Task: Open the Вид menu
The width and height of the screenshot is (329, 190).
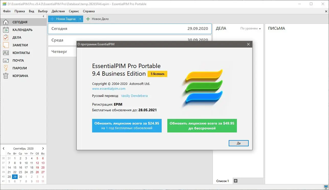Action: click(x=31, y=11)
